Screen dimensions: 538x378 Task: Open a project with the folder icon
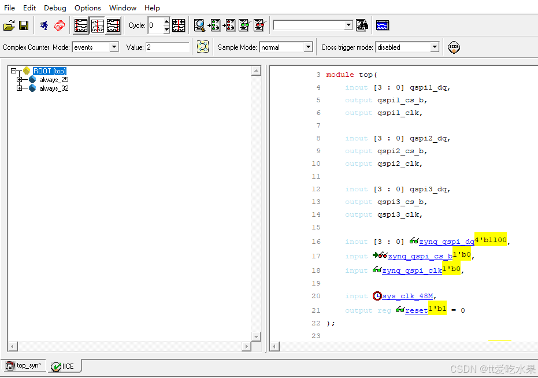[9, 25]
